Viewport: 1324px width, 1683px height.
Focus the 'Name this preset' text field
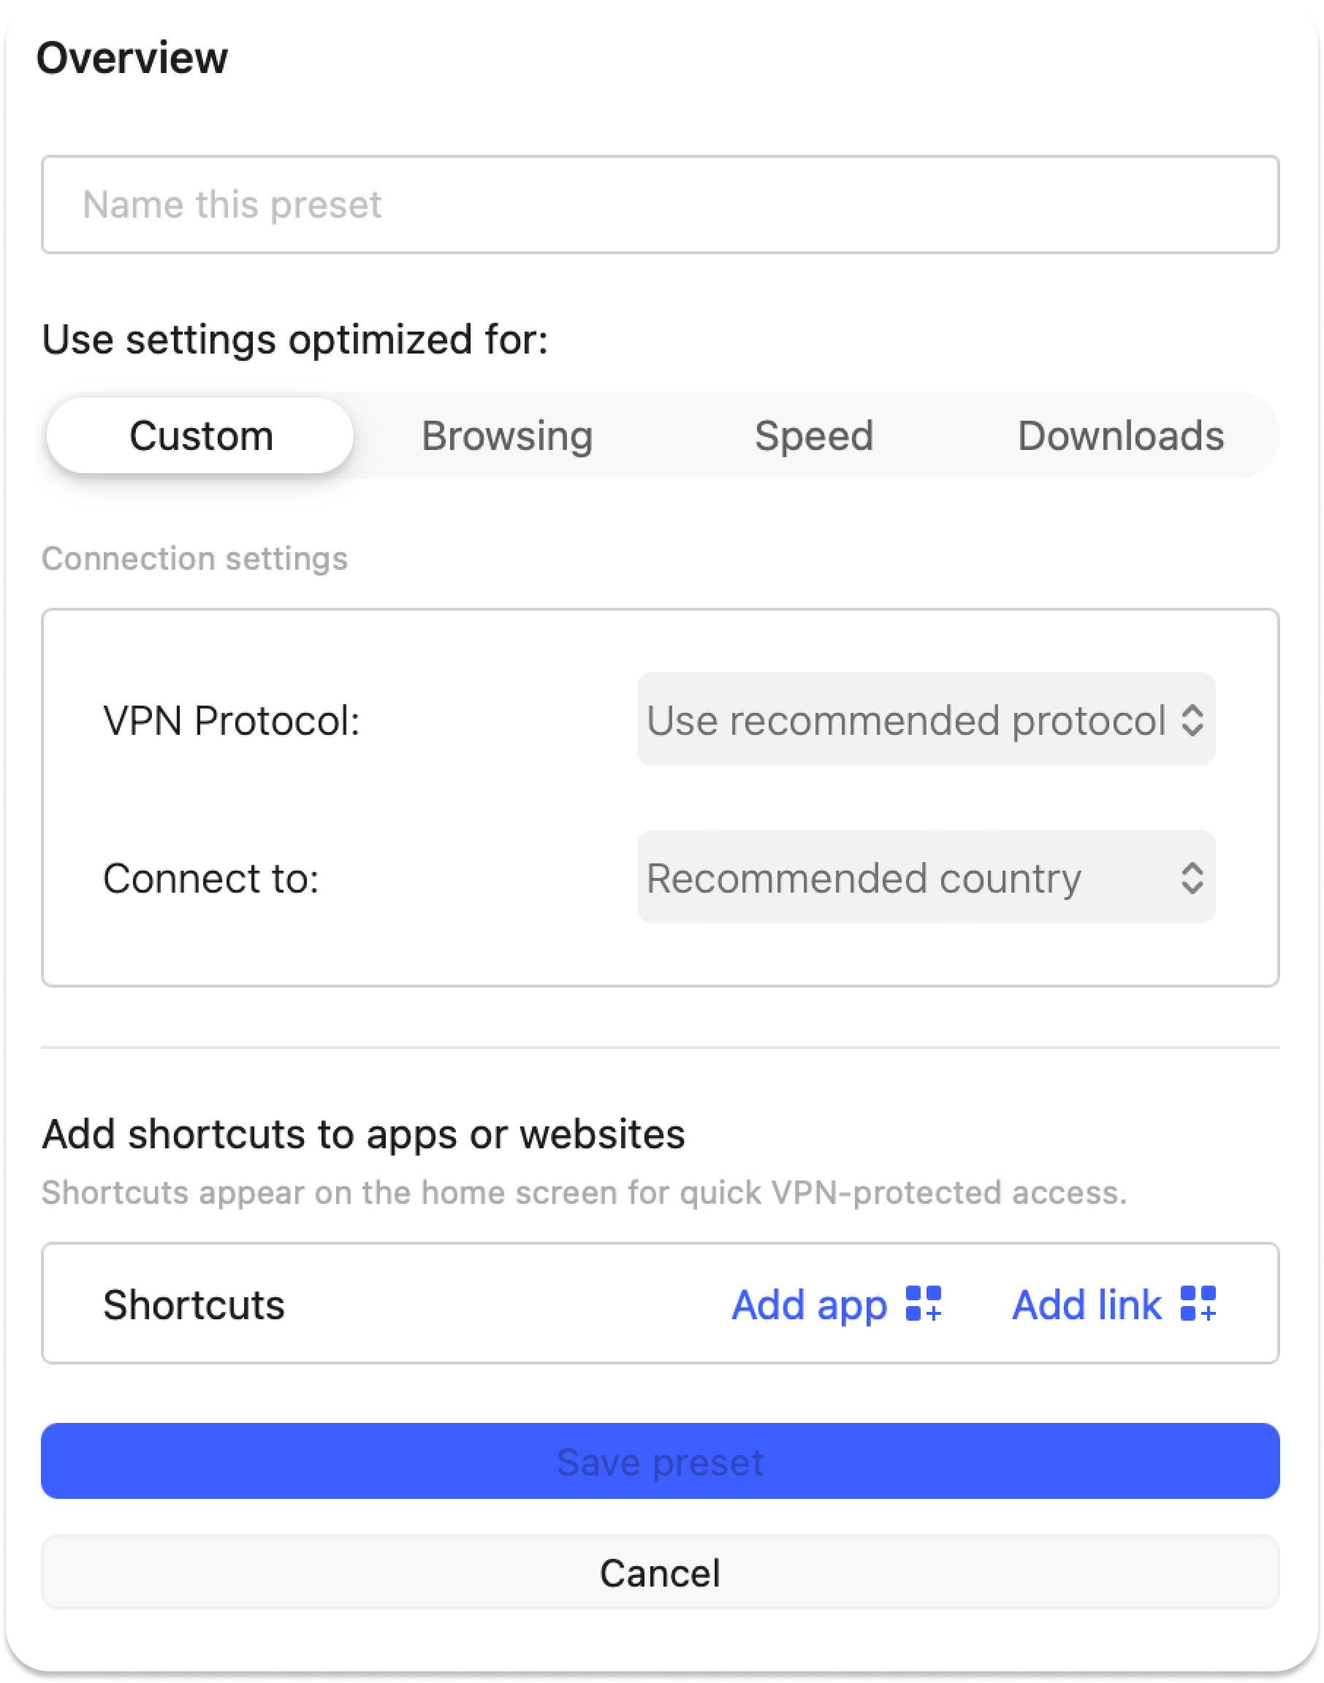point(661,205)
